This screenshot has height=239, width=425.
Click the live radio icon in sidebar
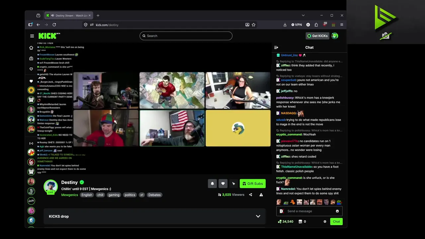31,143
